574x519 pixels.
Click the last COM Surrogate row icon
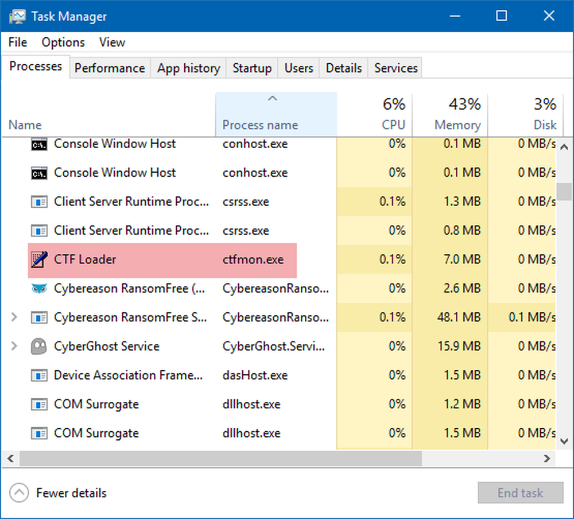[38, 433]
